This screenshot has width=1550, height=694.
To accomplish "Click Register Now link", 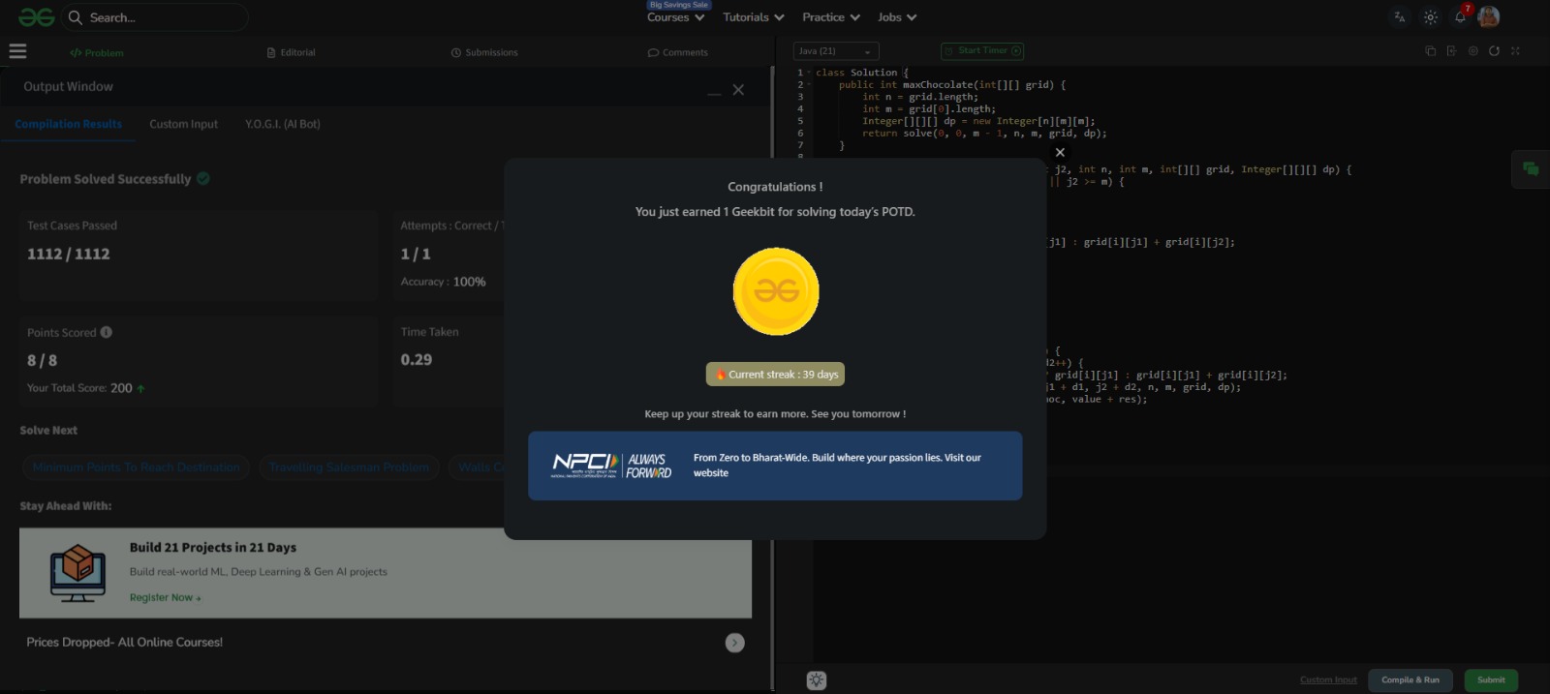I will click(x=165, y=598).
